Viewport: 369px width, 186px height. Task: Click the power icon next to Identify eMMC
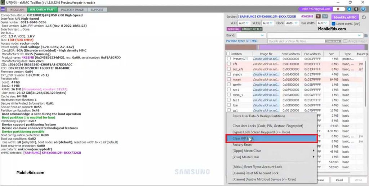tap(364, 17)
